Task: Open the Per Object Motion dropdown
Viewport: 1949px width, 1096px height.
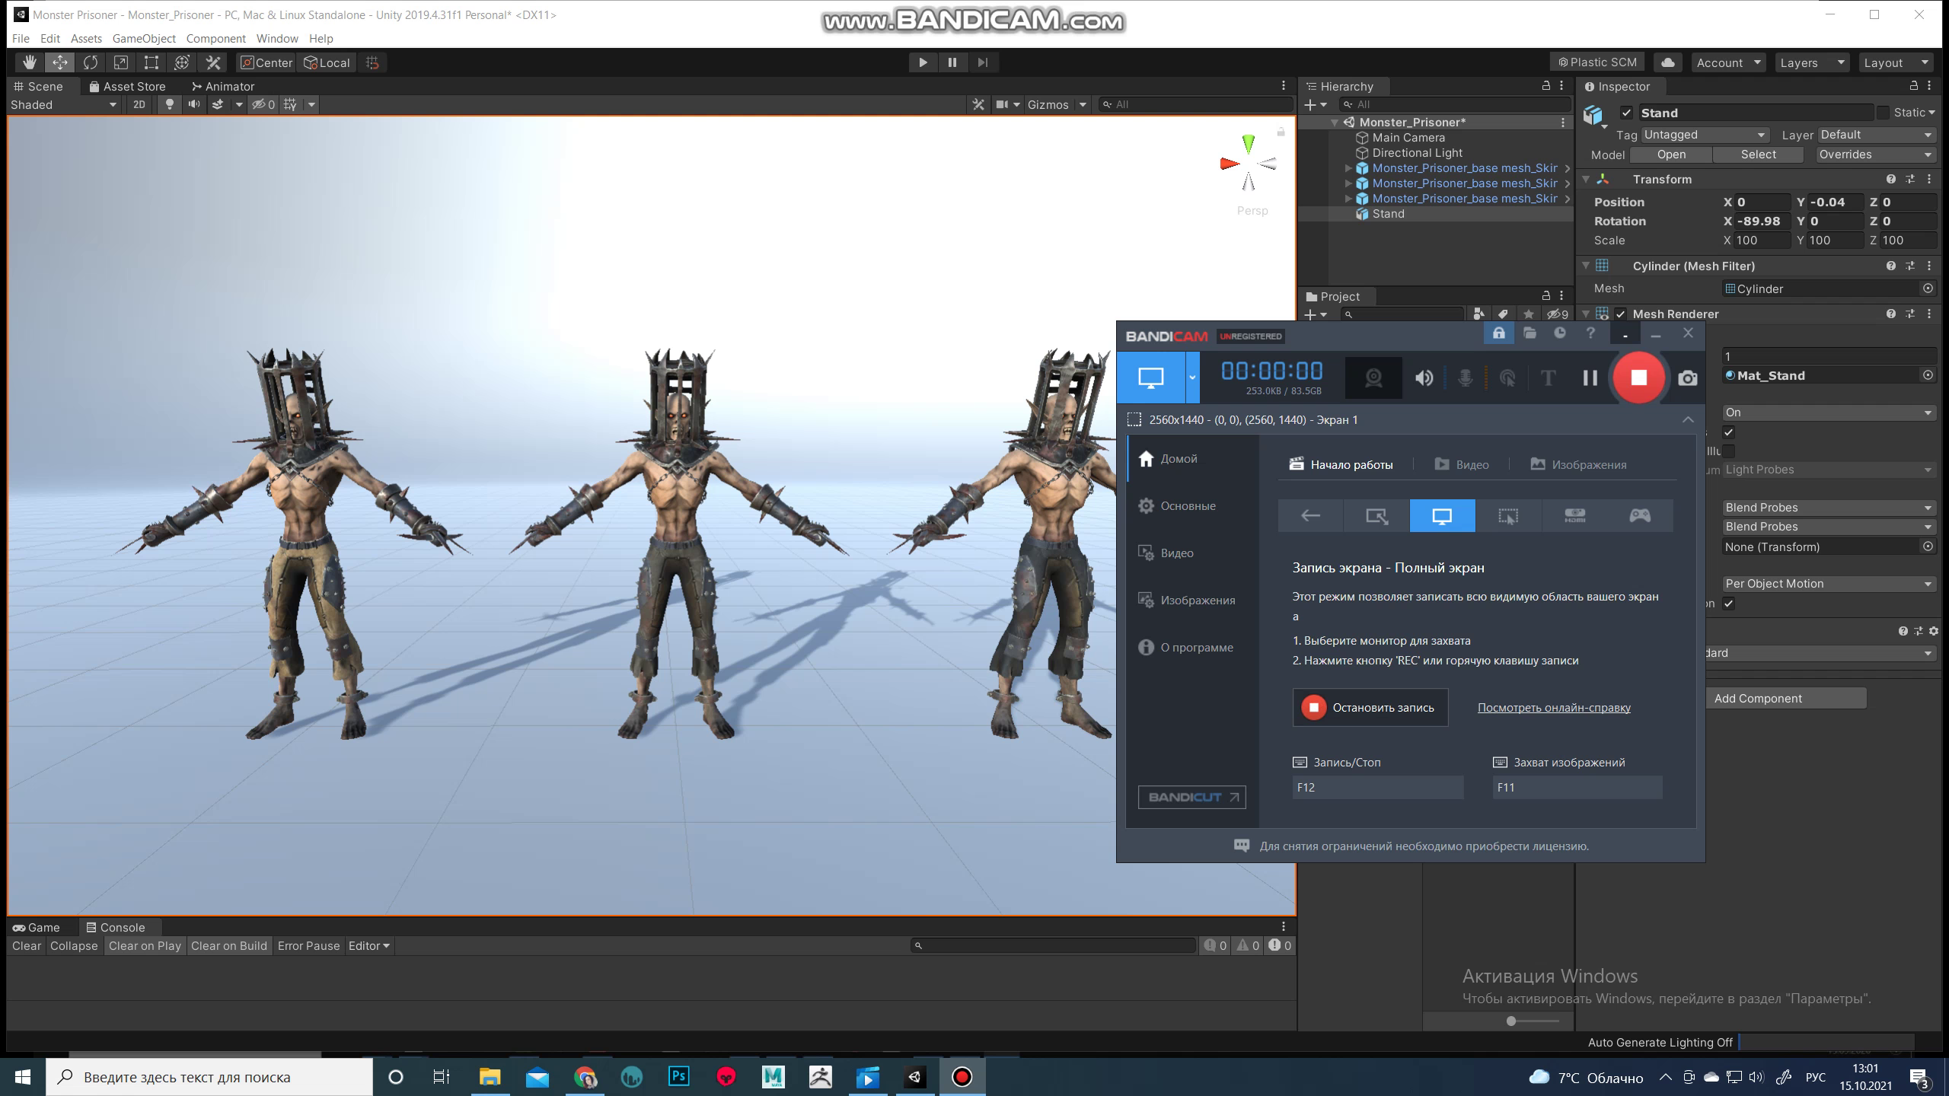Action: [1829, 584]
